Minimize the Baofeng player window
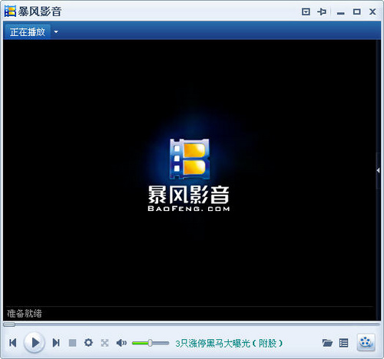This screenshot has height=359, width=384. (x=340, y=12)
